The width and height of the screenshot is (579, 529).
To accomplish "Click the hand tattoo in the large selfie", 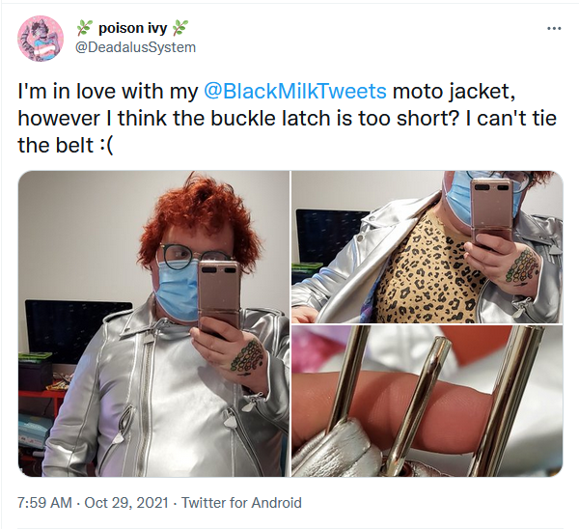I will [x=245, y=357].
